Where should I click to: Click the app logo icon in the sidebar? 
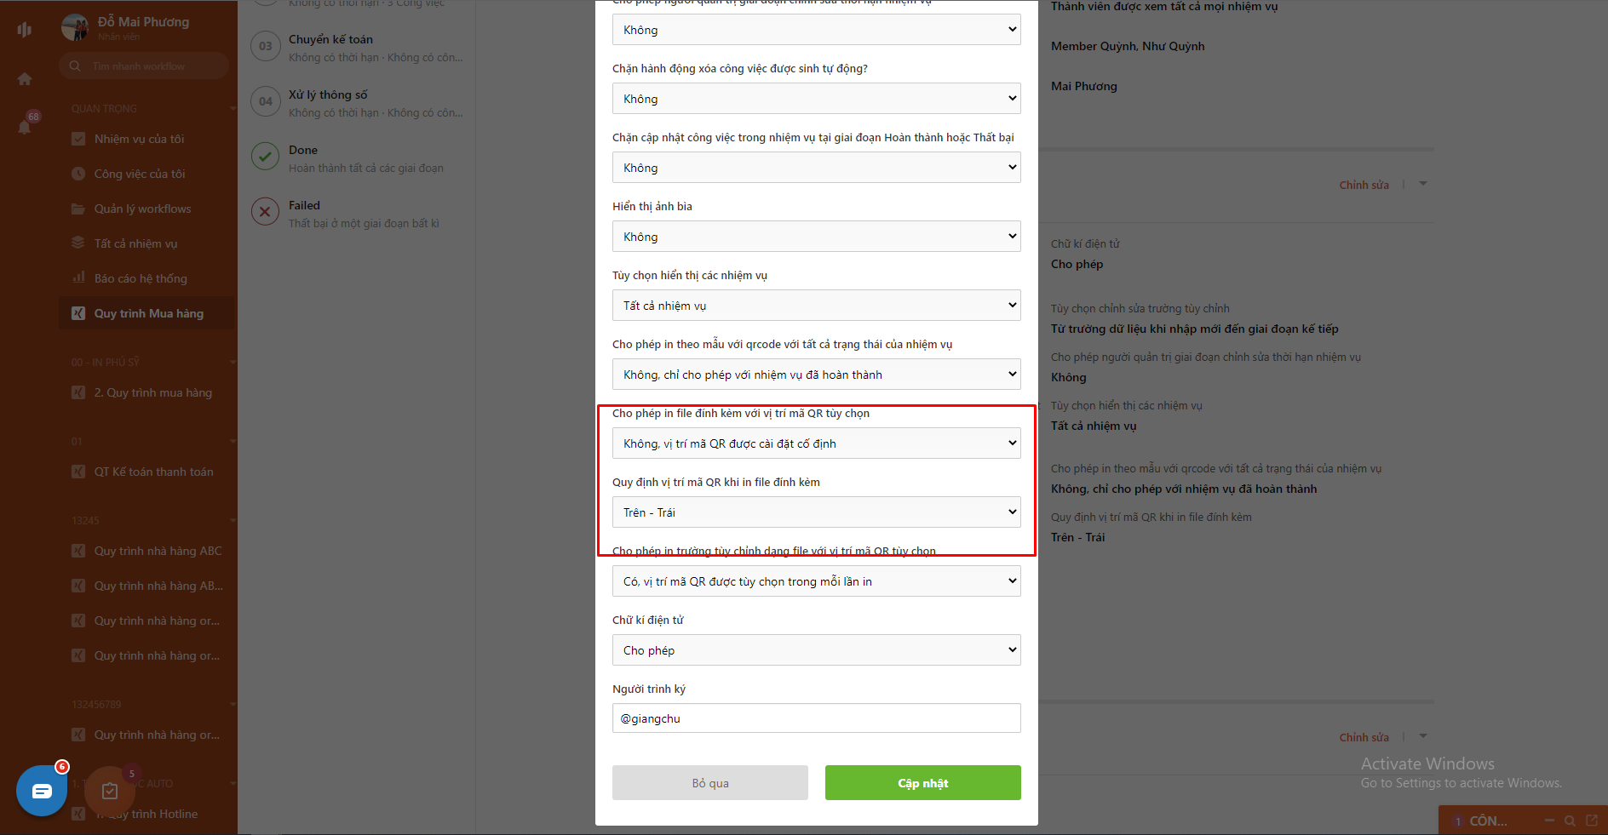point(24,30)
